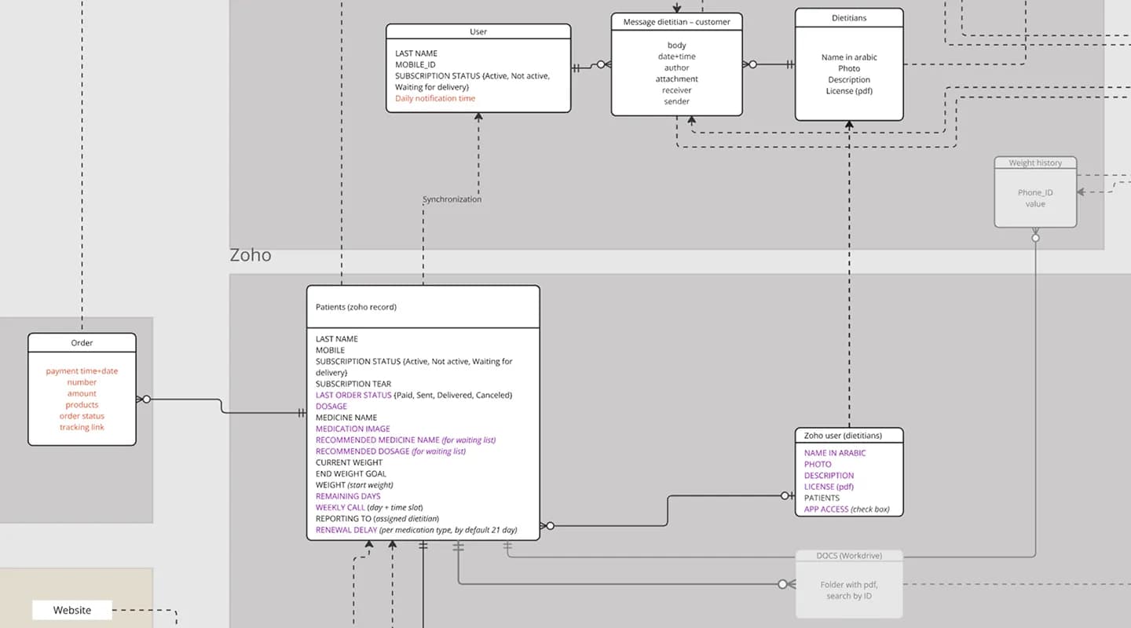Click SUBSCRIPTION TEAR in Patients entity
1131x628 pixels.
point(353,384)
